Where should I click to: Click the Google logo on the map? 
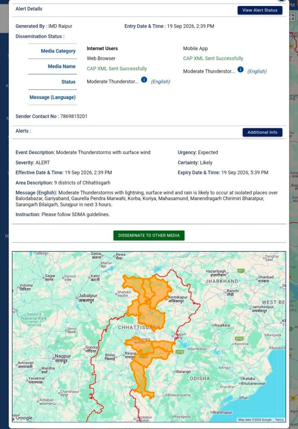tap(24, 418)
